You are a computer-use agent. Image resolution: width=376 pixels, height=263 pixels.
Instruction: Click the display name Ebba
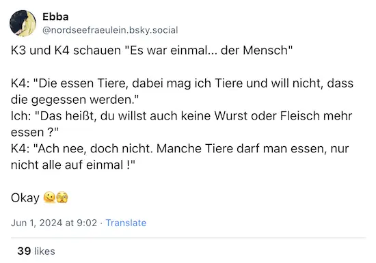tap(55, 17)
